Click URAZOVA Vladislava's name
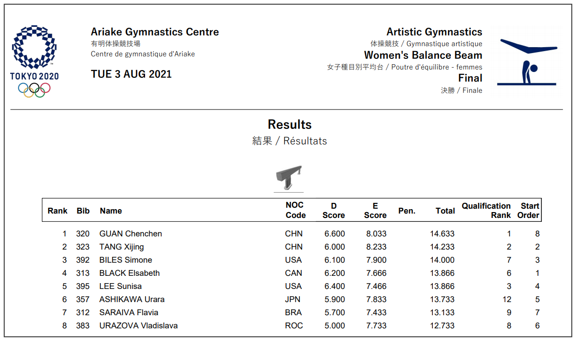This screenshot has height=341, width=576. point(138,325)
